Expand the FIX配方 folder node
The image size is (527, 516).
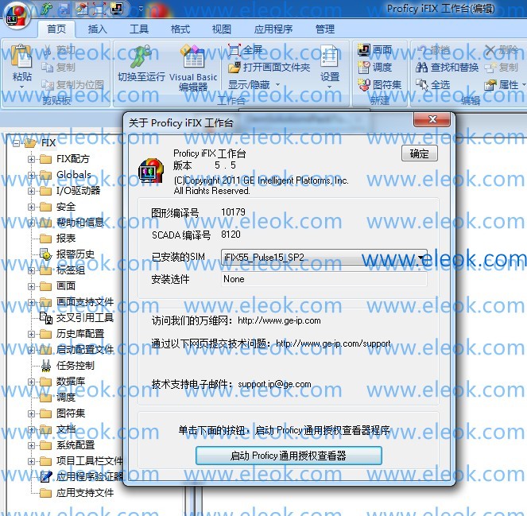pos(31,159)
